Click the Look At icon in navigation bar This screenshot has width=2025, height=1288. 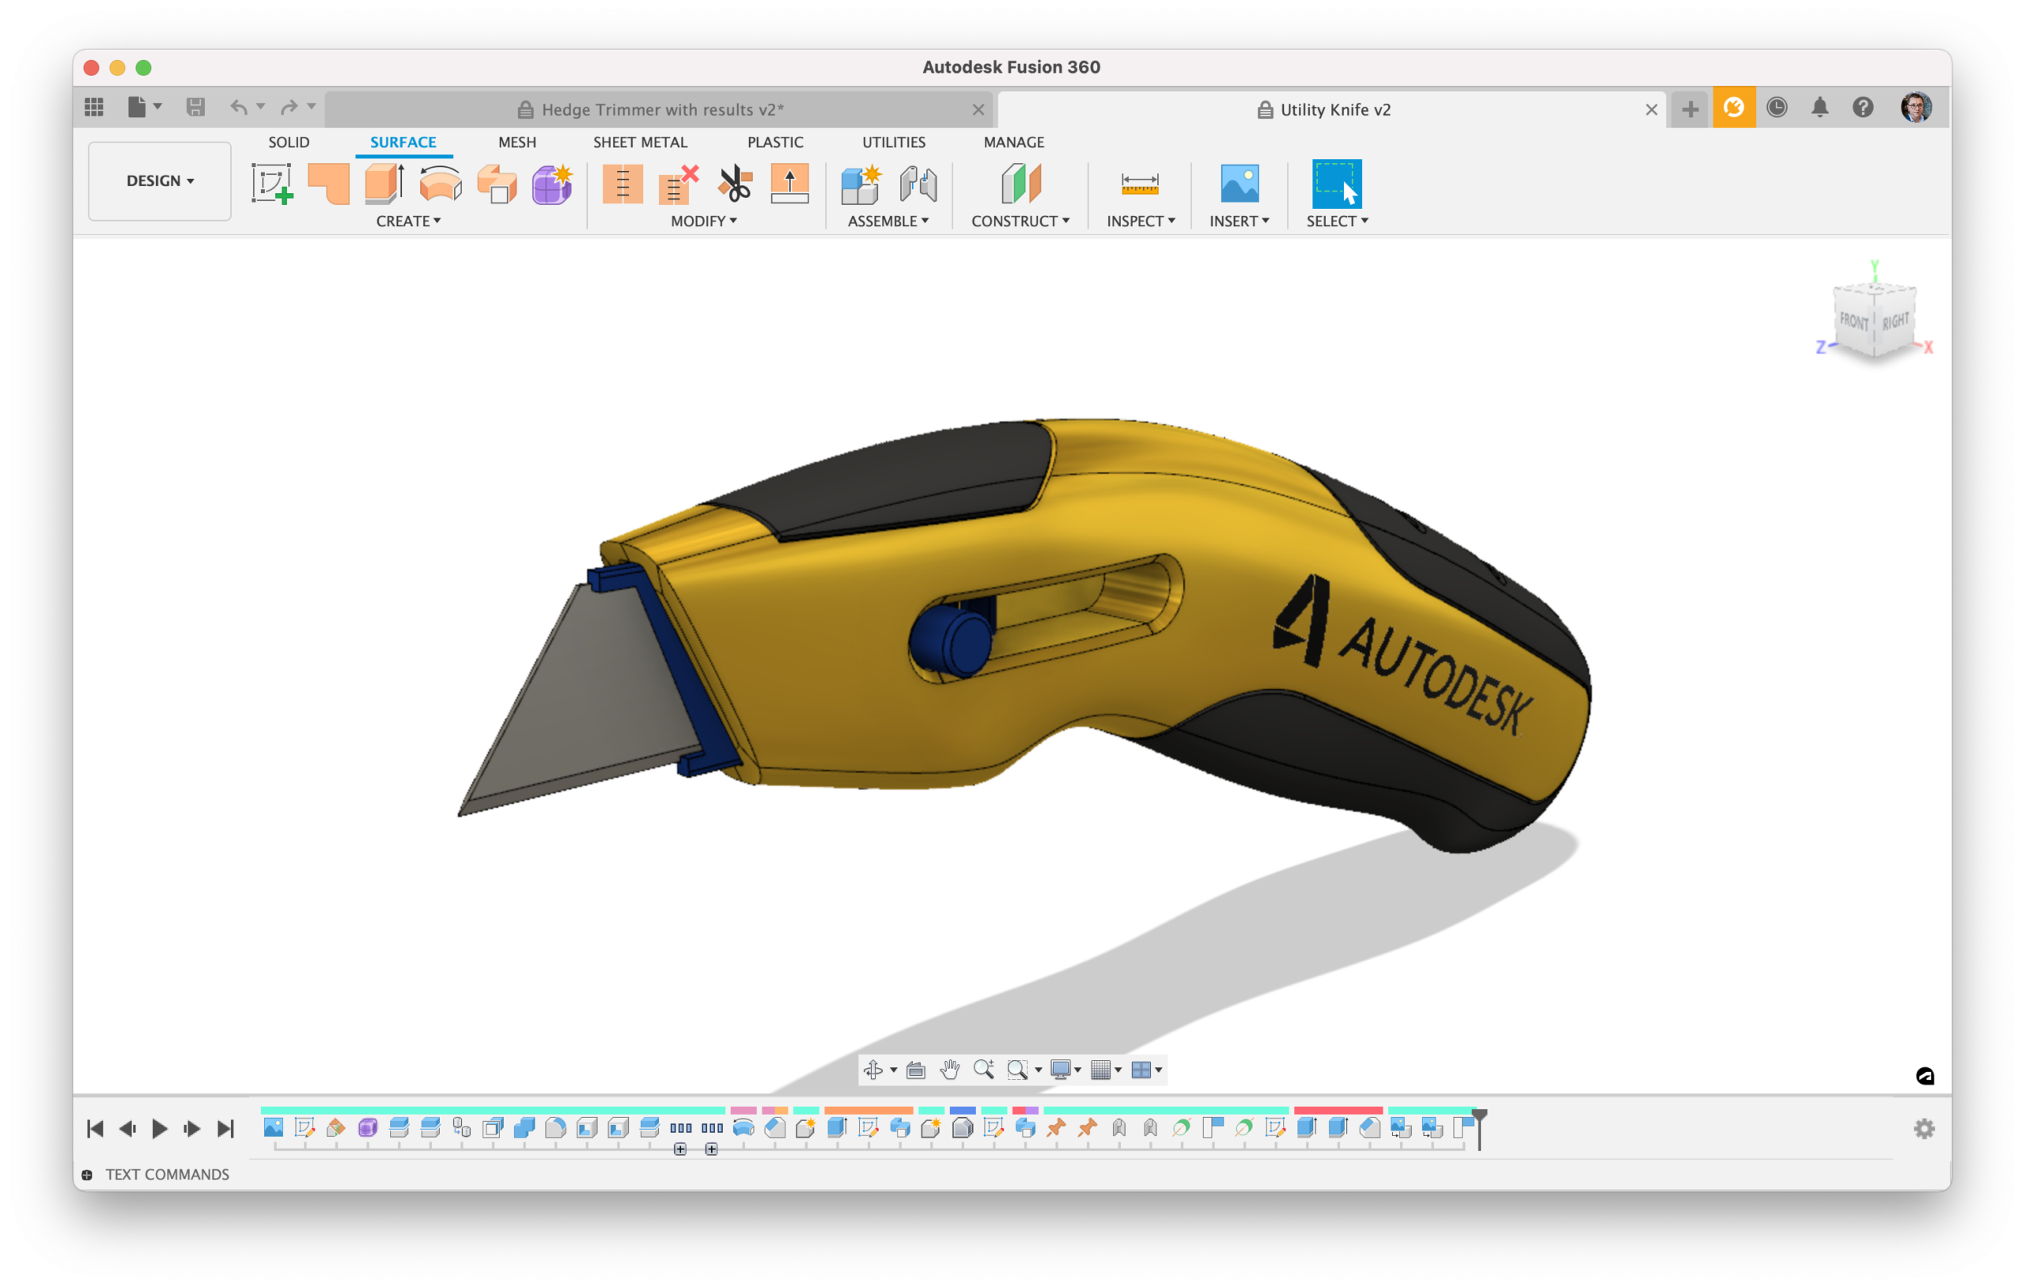[916, 1070]
